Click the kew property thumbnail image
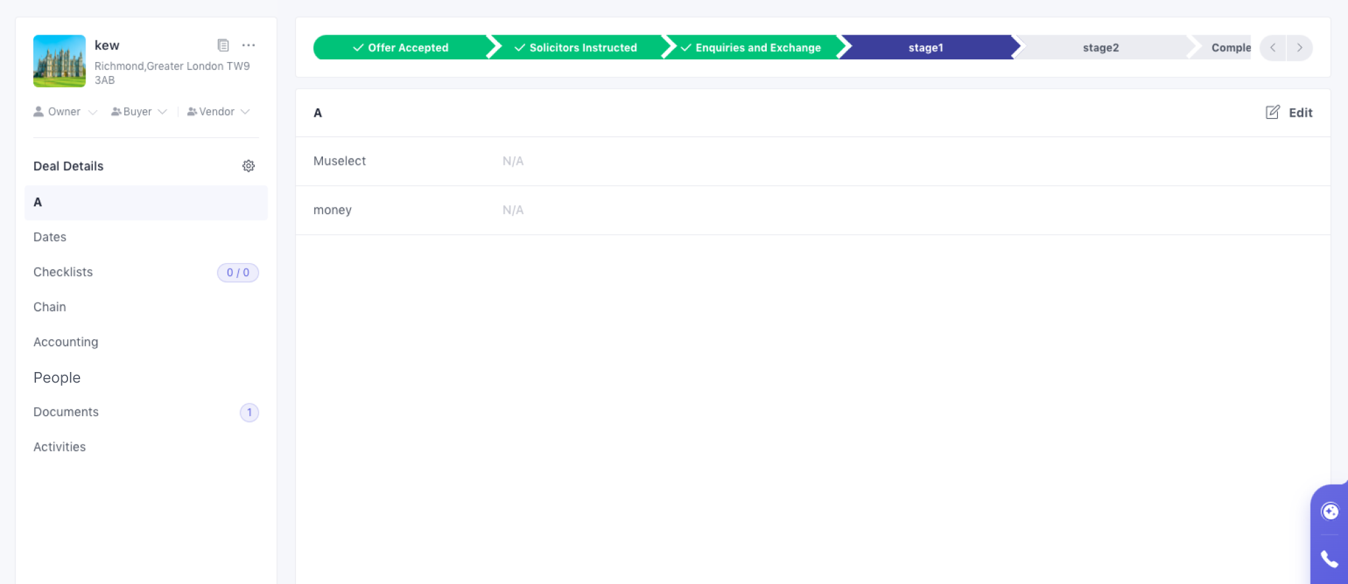The width and height of the screenshot is (1348, 584). pos(59,61)
